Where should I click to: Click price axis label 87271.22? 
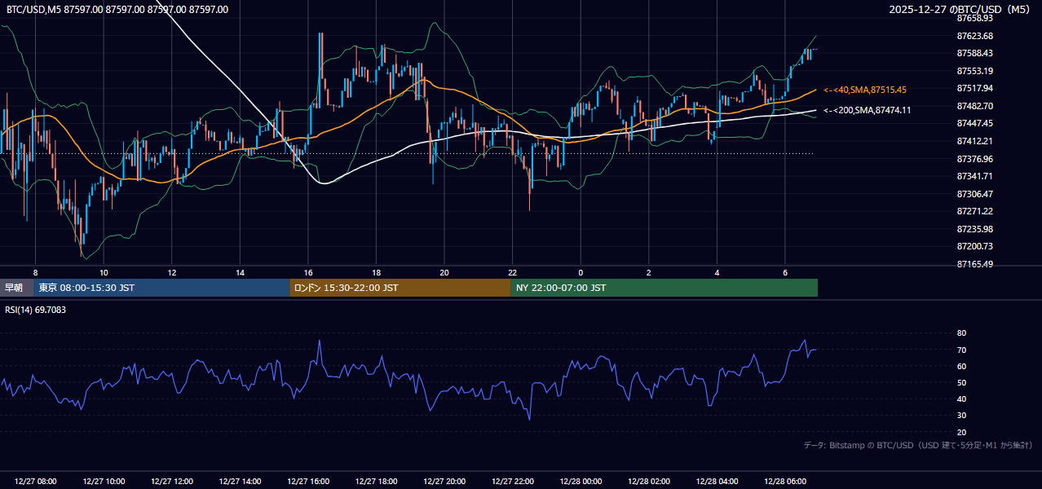tap(975, 211)
